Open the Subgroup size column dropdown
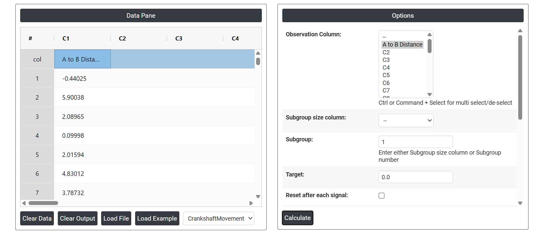Image resolution: width=536 pixels, height=235 pixels. [406, 121]
